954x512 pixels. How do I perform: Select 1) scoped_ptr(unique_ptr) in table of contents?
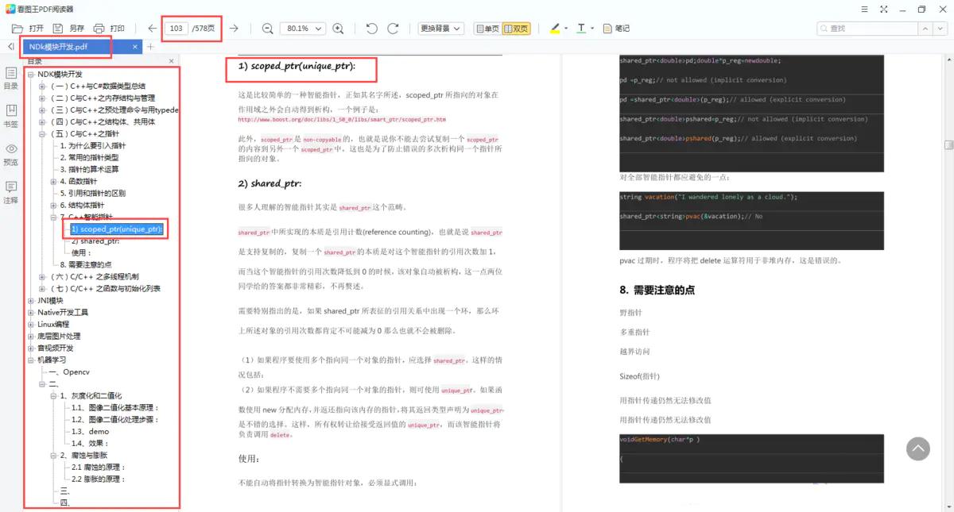(x=114, y=229)
